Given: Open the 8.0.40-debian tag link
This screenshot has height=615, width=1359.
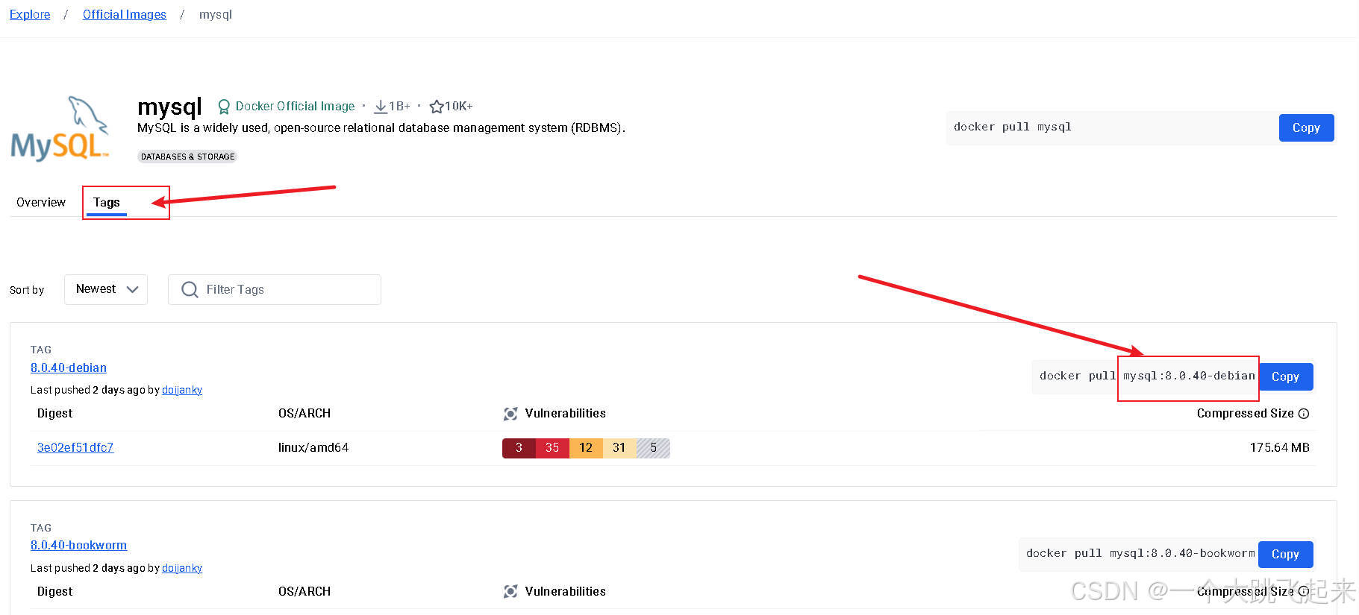Looking at the screenshot, I should click(69, 368).
